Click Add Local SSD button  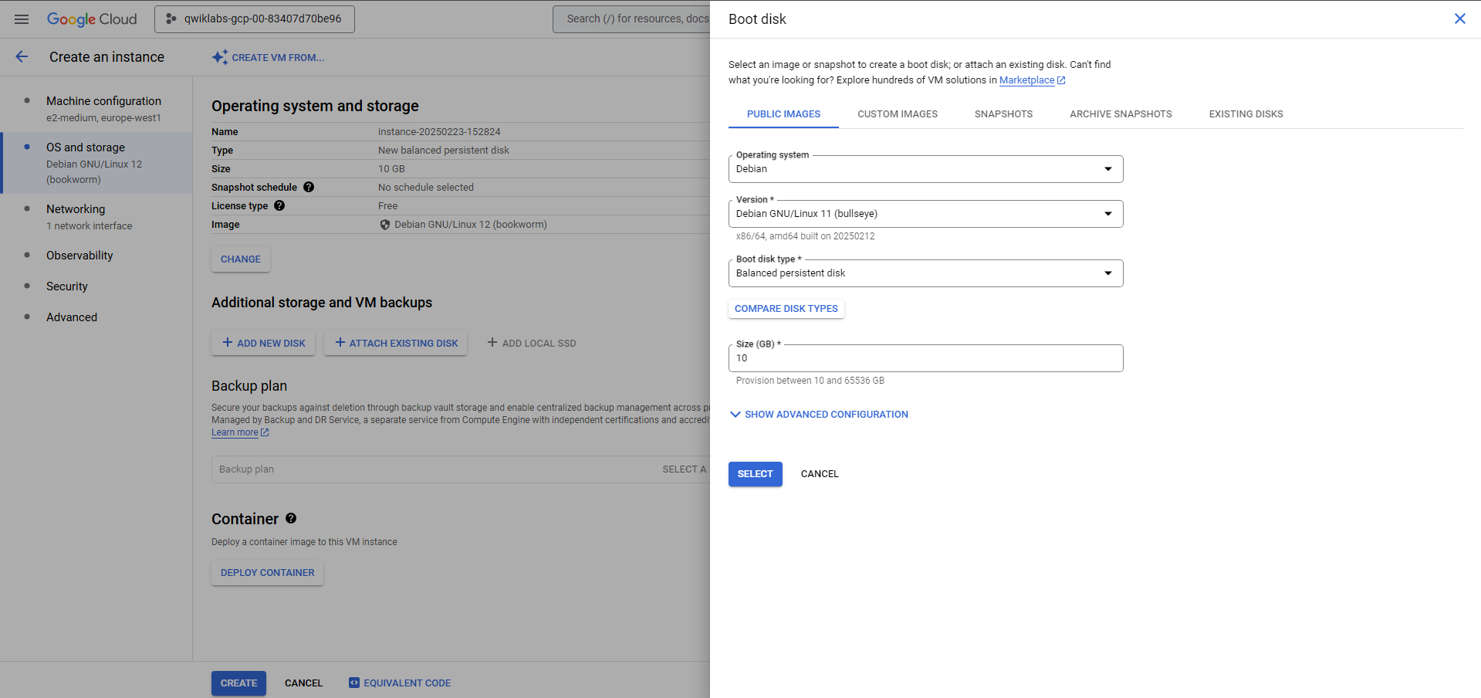(x=532, y=343)
